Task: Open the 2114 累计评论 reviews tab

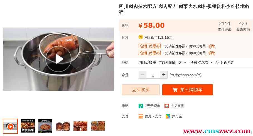Action: point(224,26)
